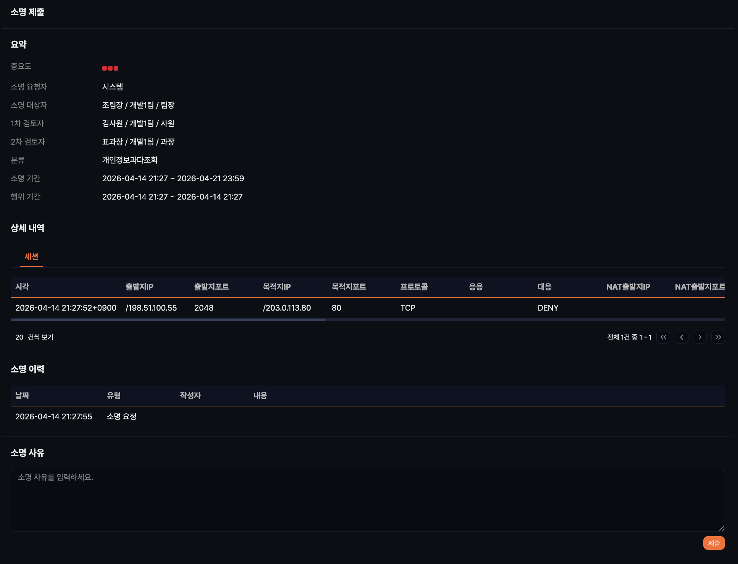Click the 프로토콜 column header
This screenshot has width=738, height=564.
(x=414, y=287)
